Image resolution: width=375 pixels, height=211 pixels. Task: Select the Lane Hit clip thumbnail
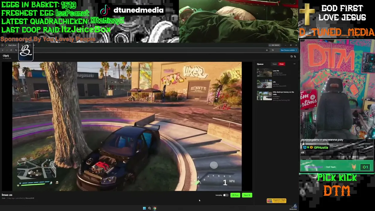(264, 73)
